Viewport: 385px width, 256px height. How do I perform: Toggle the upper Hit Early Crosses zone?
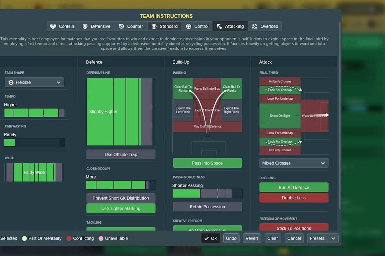click(280, 81)
